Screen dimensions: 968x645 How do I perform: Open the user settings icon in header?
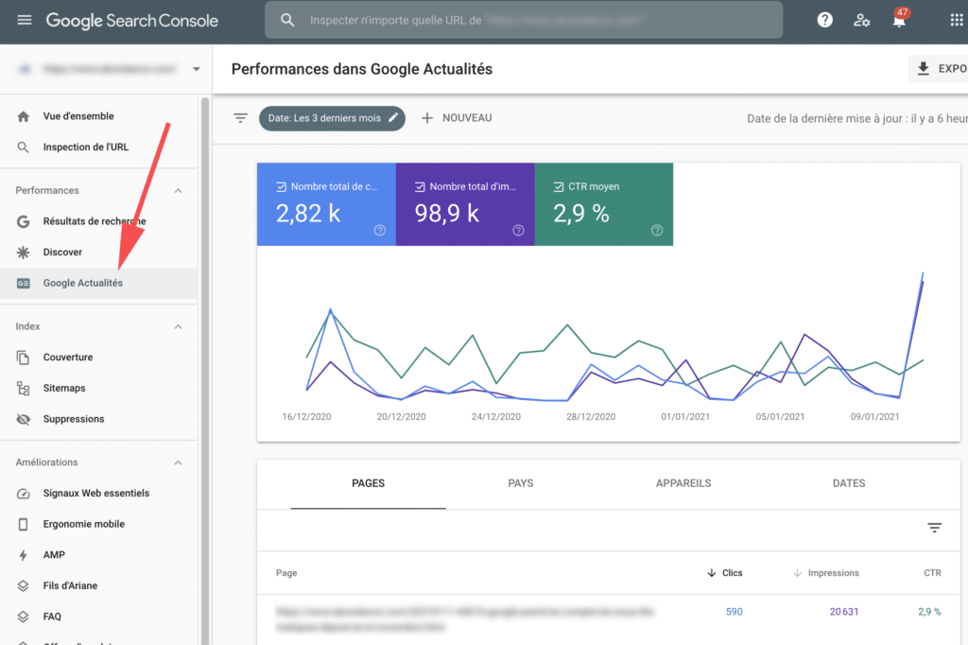pyautogui.click(x=861, y=20)
